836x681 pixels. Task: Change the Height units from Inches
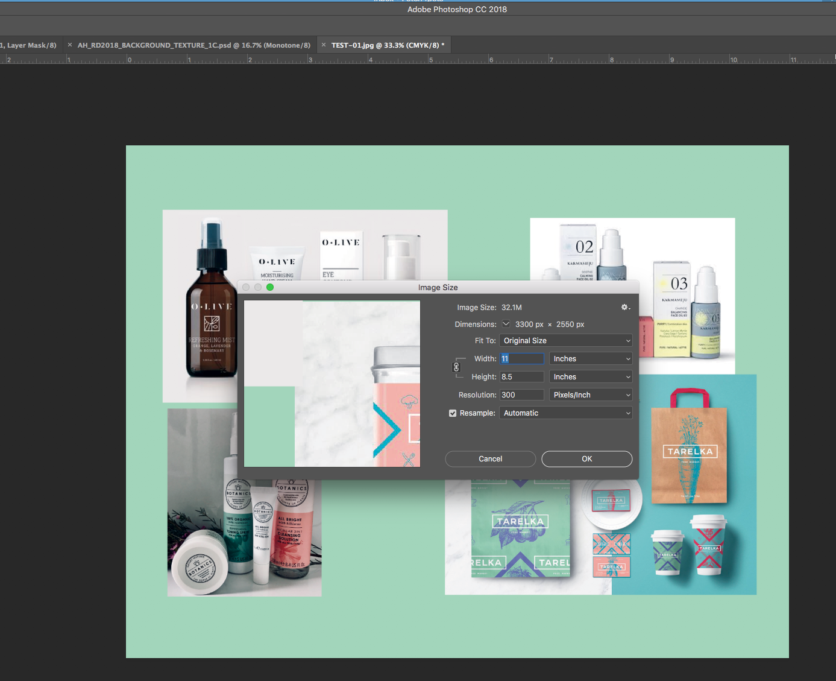point(590,376)
